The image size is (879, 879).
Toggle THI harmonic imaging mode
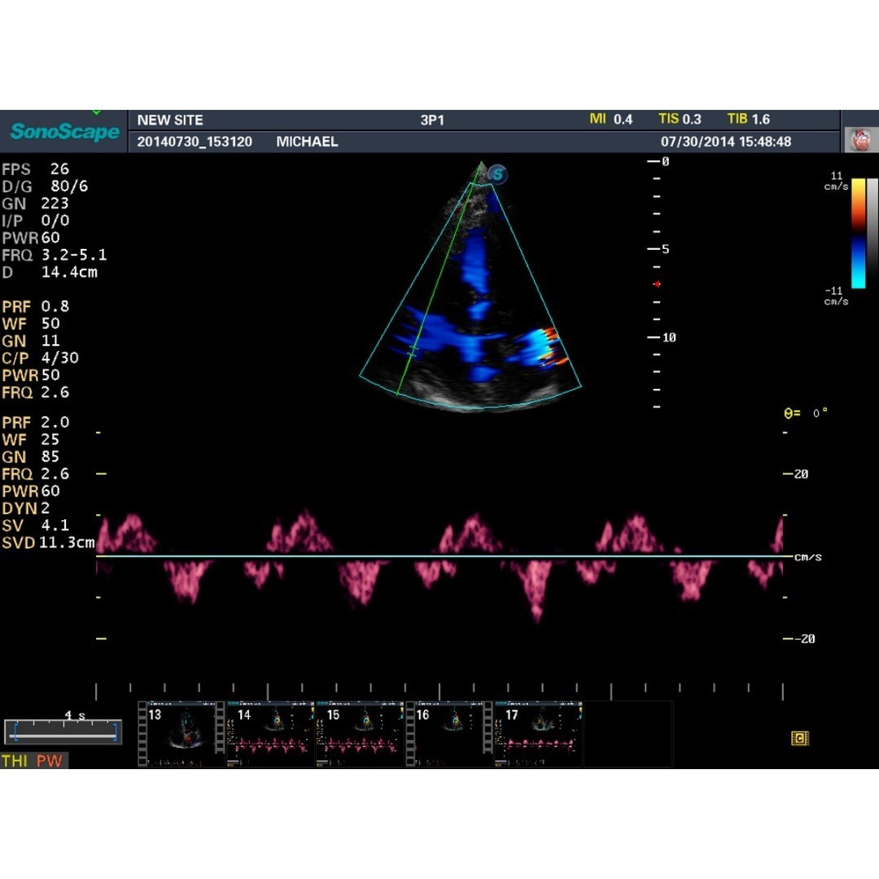pos(15,761)
